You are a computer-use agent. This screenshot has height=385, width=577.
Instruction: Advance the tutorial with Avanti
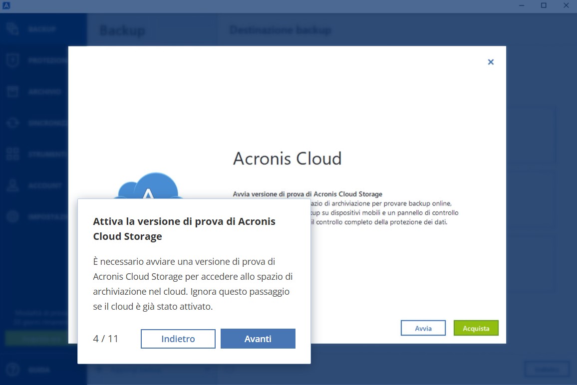258,339
